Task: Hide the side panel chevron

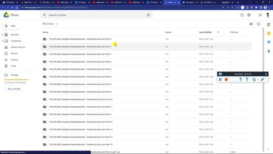Action: coord(268,149)
